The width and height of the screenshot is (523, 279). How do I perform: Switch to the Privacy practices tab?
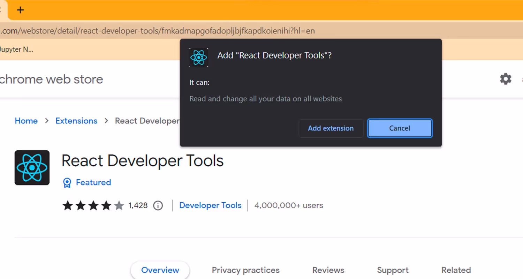tap(246, 270)
